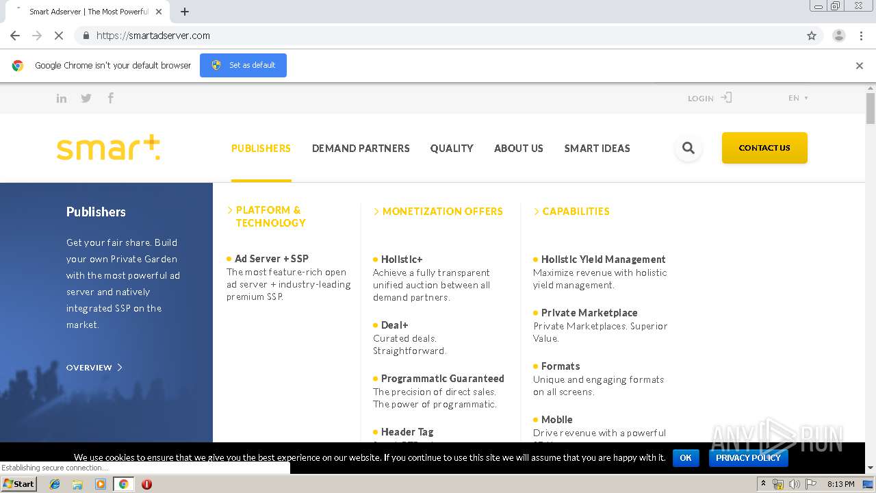Image resolution: width=876 pixels, height=493 pixels.
Task: Open the Chrome three-dot menu
Action: 861,36
